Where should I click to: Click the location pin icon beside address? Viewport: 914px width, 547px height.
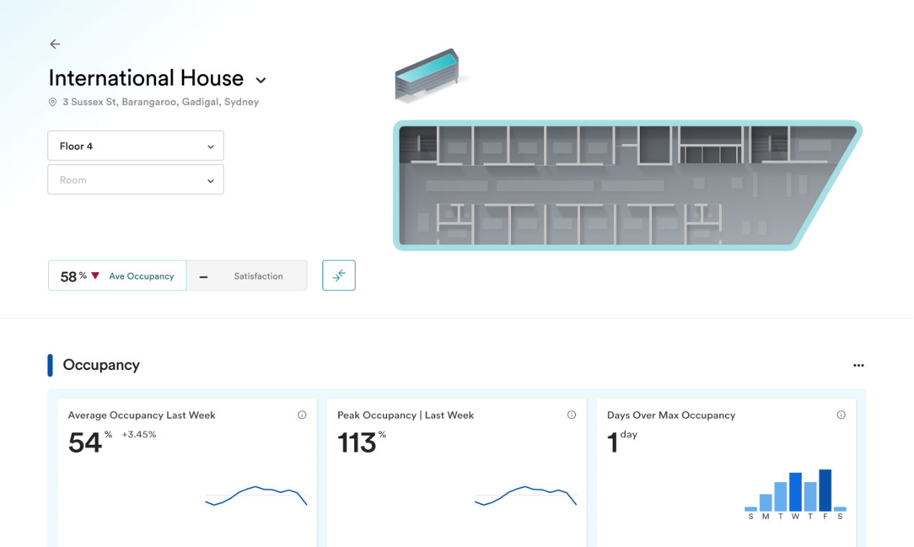(x=53, y=102)
